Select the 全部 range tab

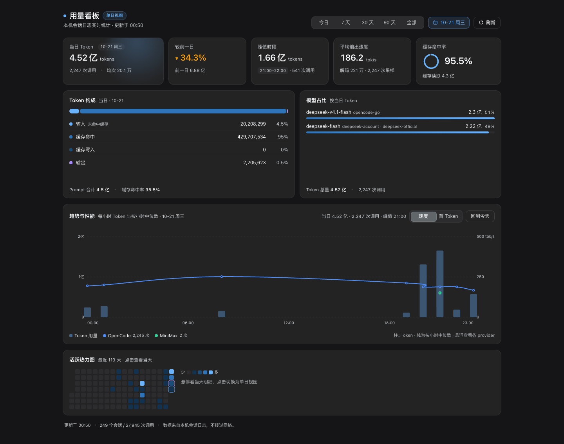coord(411,23)
